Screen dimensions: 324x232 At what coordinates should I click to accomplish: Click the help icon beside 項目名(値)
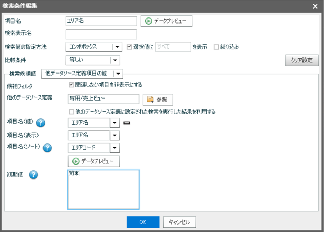click(x=41, y=123)
